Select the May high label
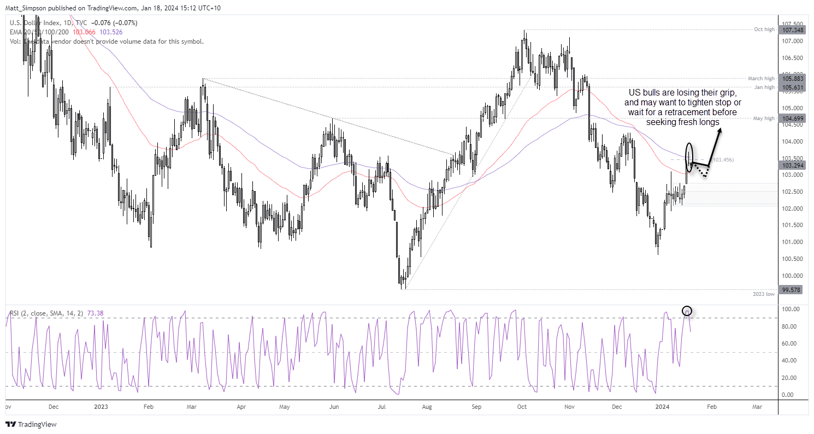The height and width of the screenshot is (434, 814). 764,118
